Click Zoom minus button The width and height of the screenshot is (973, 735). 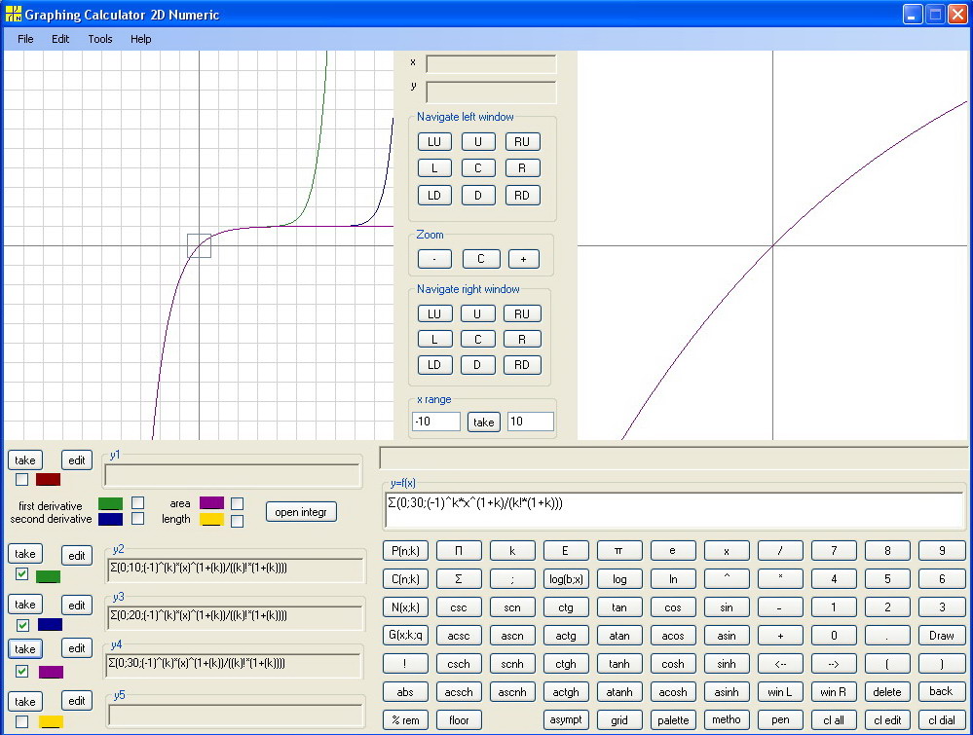[x=434, y=259]
